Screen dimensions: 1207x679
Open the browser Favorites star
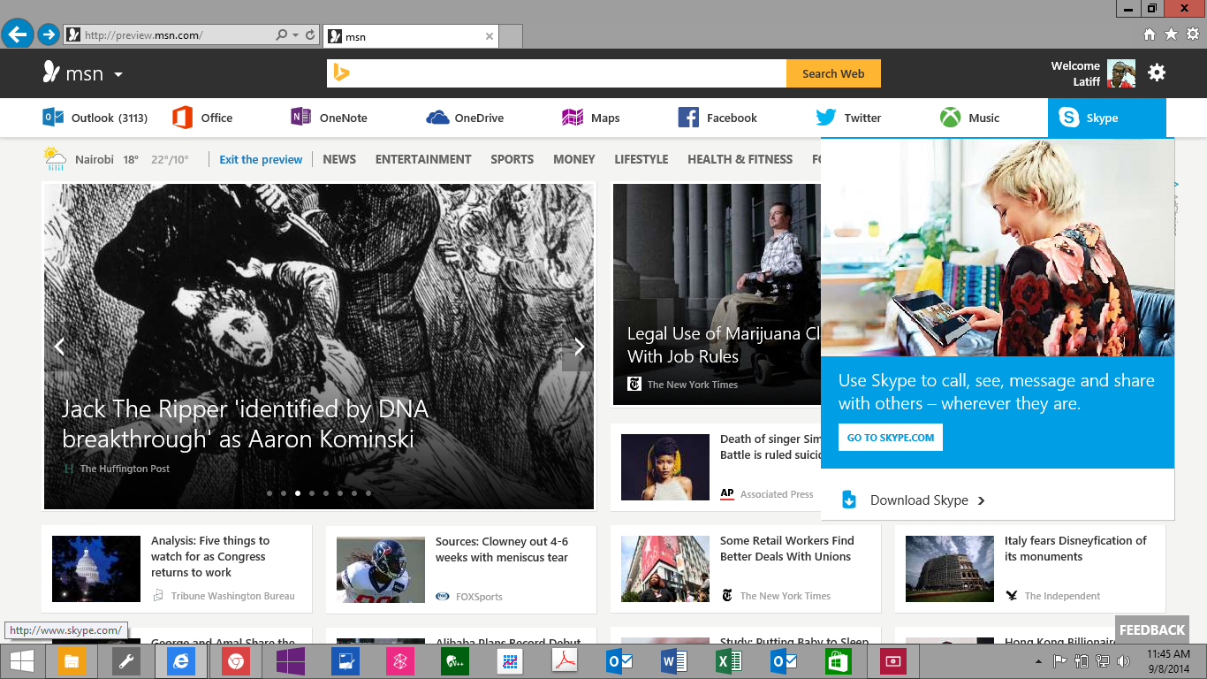click(1171, 34)
